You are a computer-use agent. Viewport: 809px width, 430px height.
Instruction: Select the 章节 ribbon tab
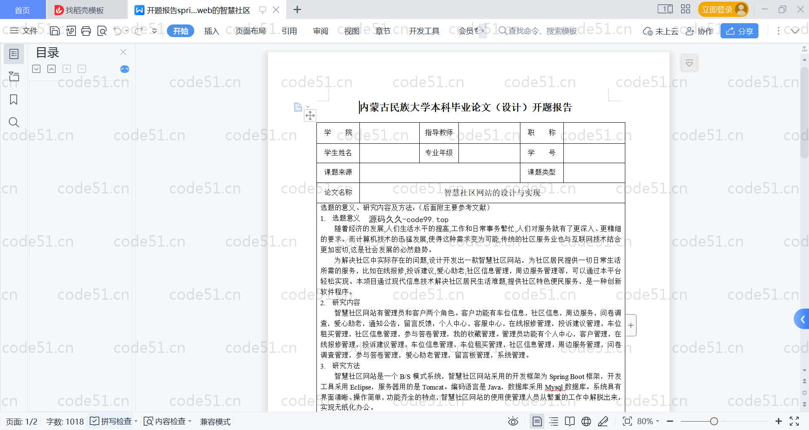pos(383,31)
